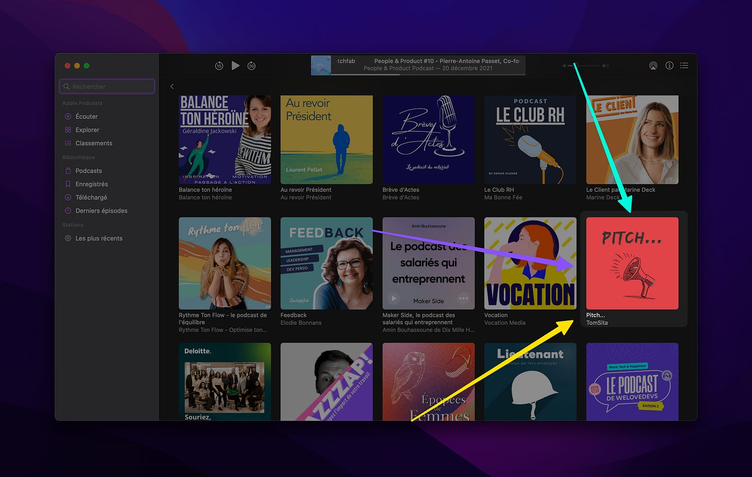
Task: Click the Classements list icon
Action: coord(68,143)
